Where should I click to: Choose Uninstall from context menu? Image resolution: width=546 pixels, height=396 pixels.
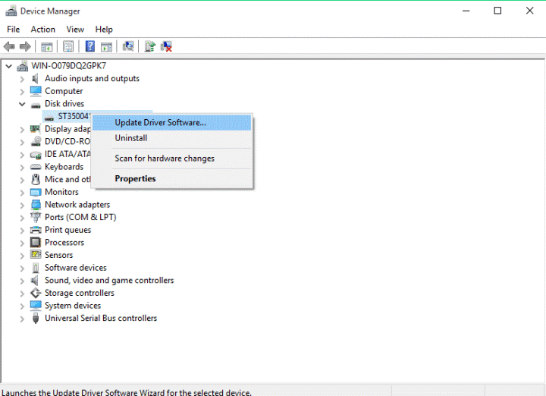[x=172, y=138]
